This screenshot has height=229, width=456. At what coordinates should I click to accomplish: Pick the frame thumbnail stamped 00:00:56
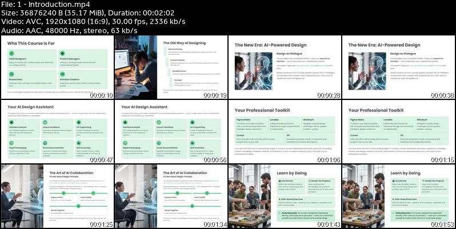click(x=171, y=132)
